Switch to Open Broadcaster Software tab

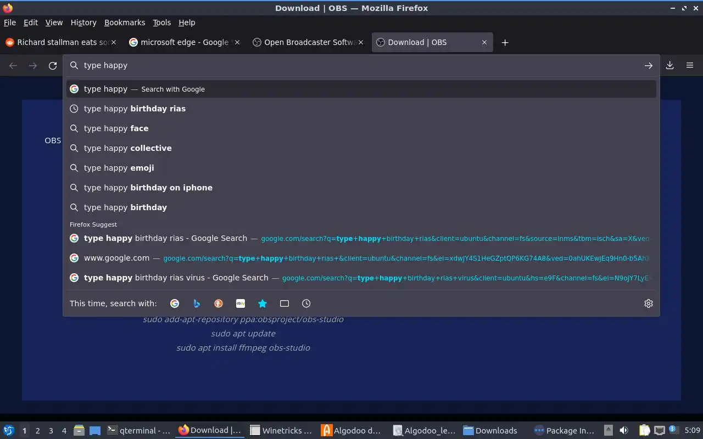click(x=309, y=42)
